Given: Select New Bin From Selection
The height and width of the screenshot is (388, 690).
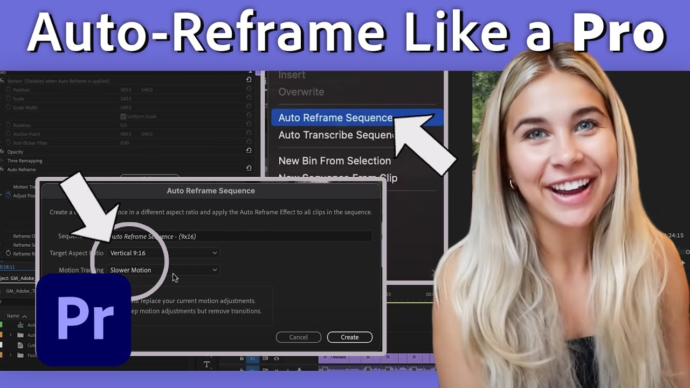Looking at the screenshot, I should pos(335,161).
